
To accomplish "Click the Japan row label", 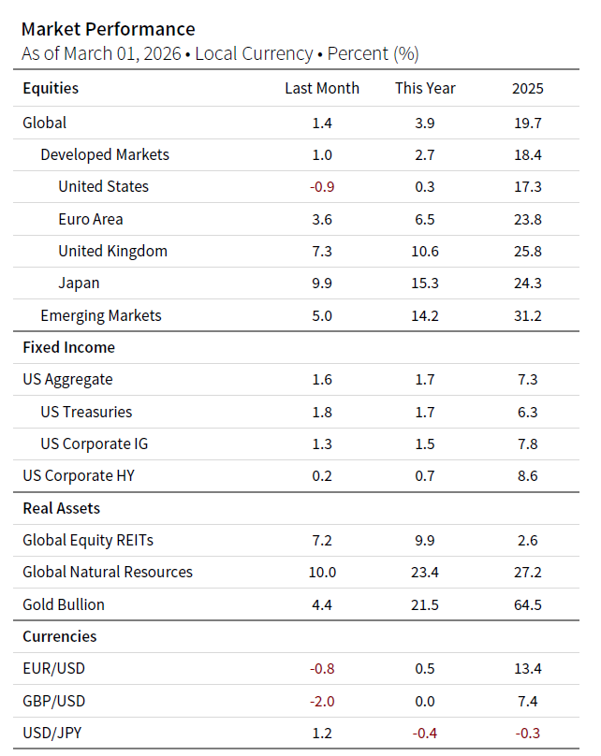I will point(79,283).
